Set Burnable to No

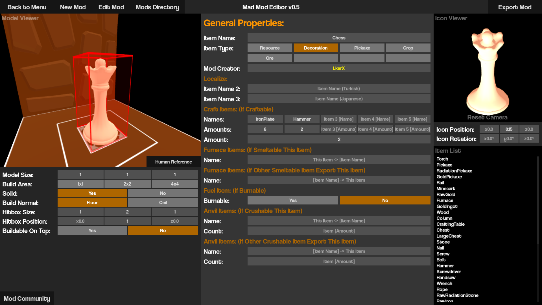coord(385,201)
